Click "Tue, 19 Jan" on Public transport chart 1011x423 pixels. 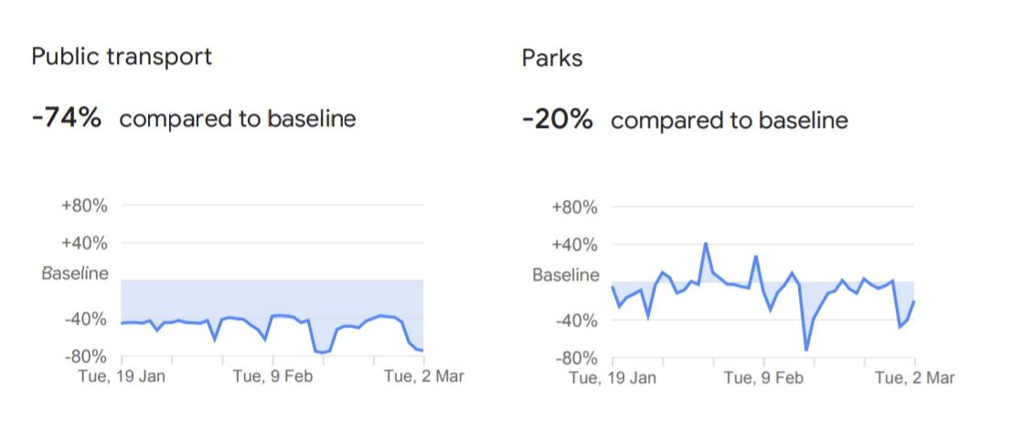[124, 375]
